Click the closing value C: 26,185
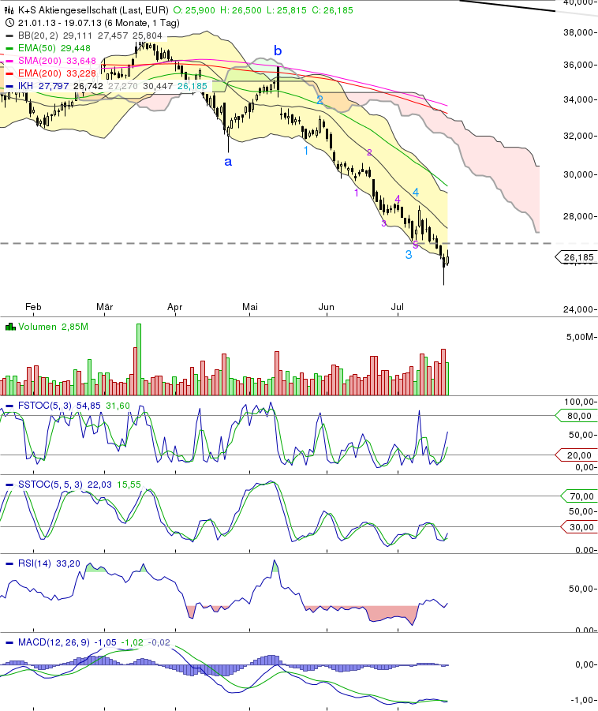 (332, 10)
